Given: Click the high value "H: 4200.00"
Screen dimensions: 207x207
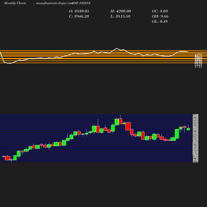Looking at the screenshot, I should pyautogui.click(x=120, y=11).
